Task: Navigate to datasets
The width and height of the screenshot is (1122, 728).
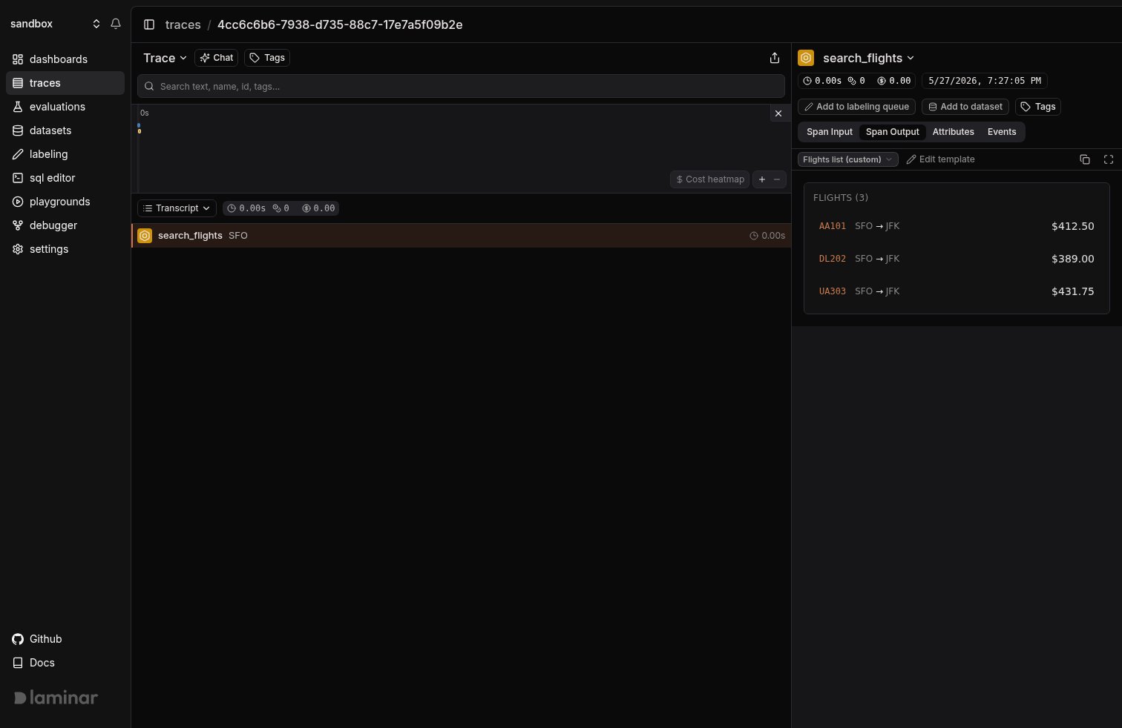Action: 65,130
